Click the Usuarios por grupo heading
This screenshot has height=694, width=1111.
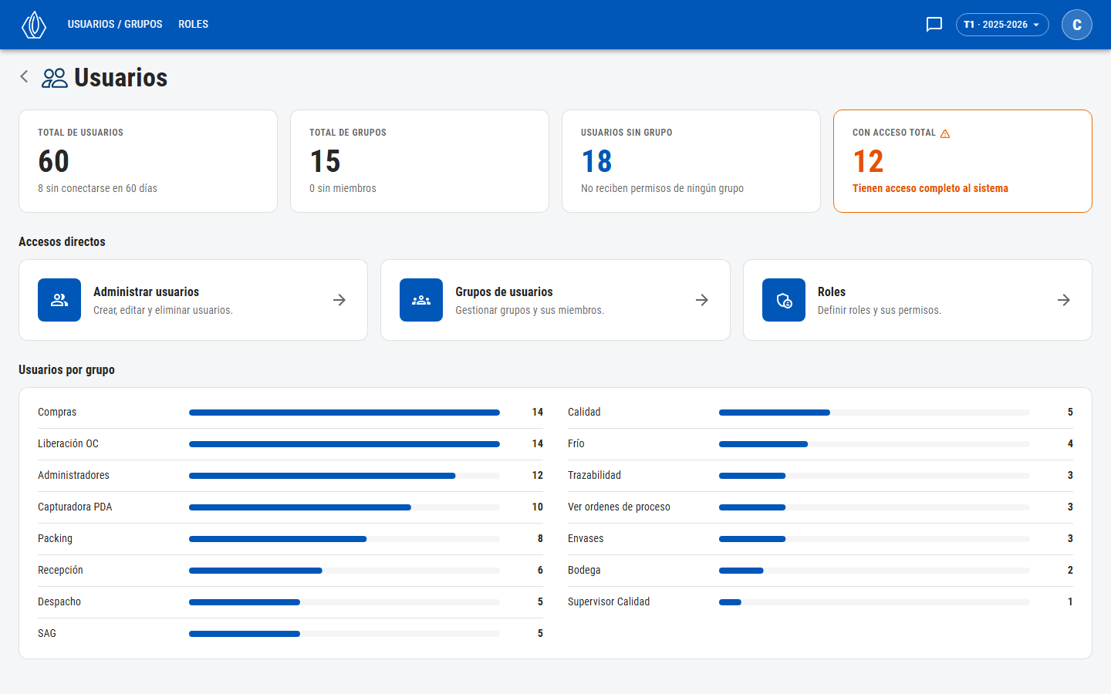tap(66, 369)
